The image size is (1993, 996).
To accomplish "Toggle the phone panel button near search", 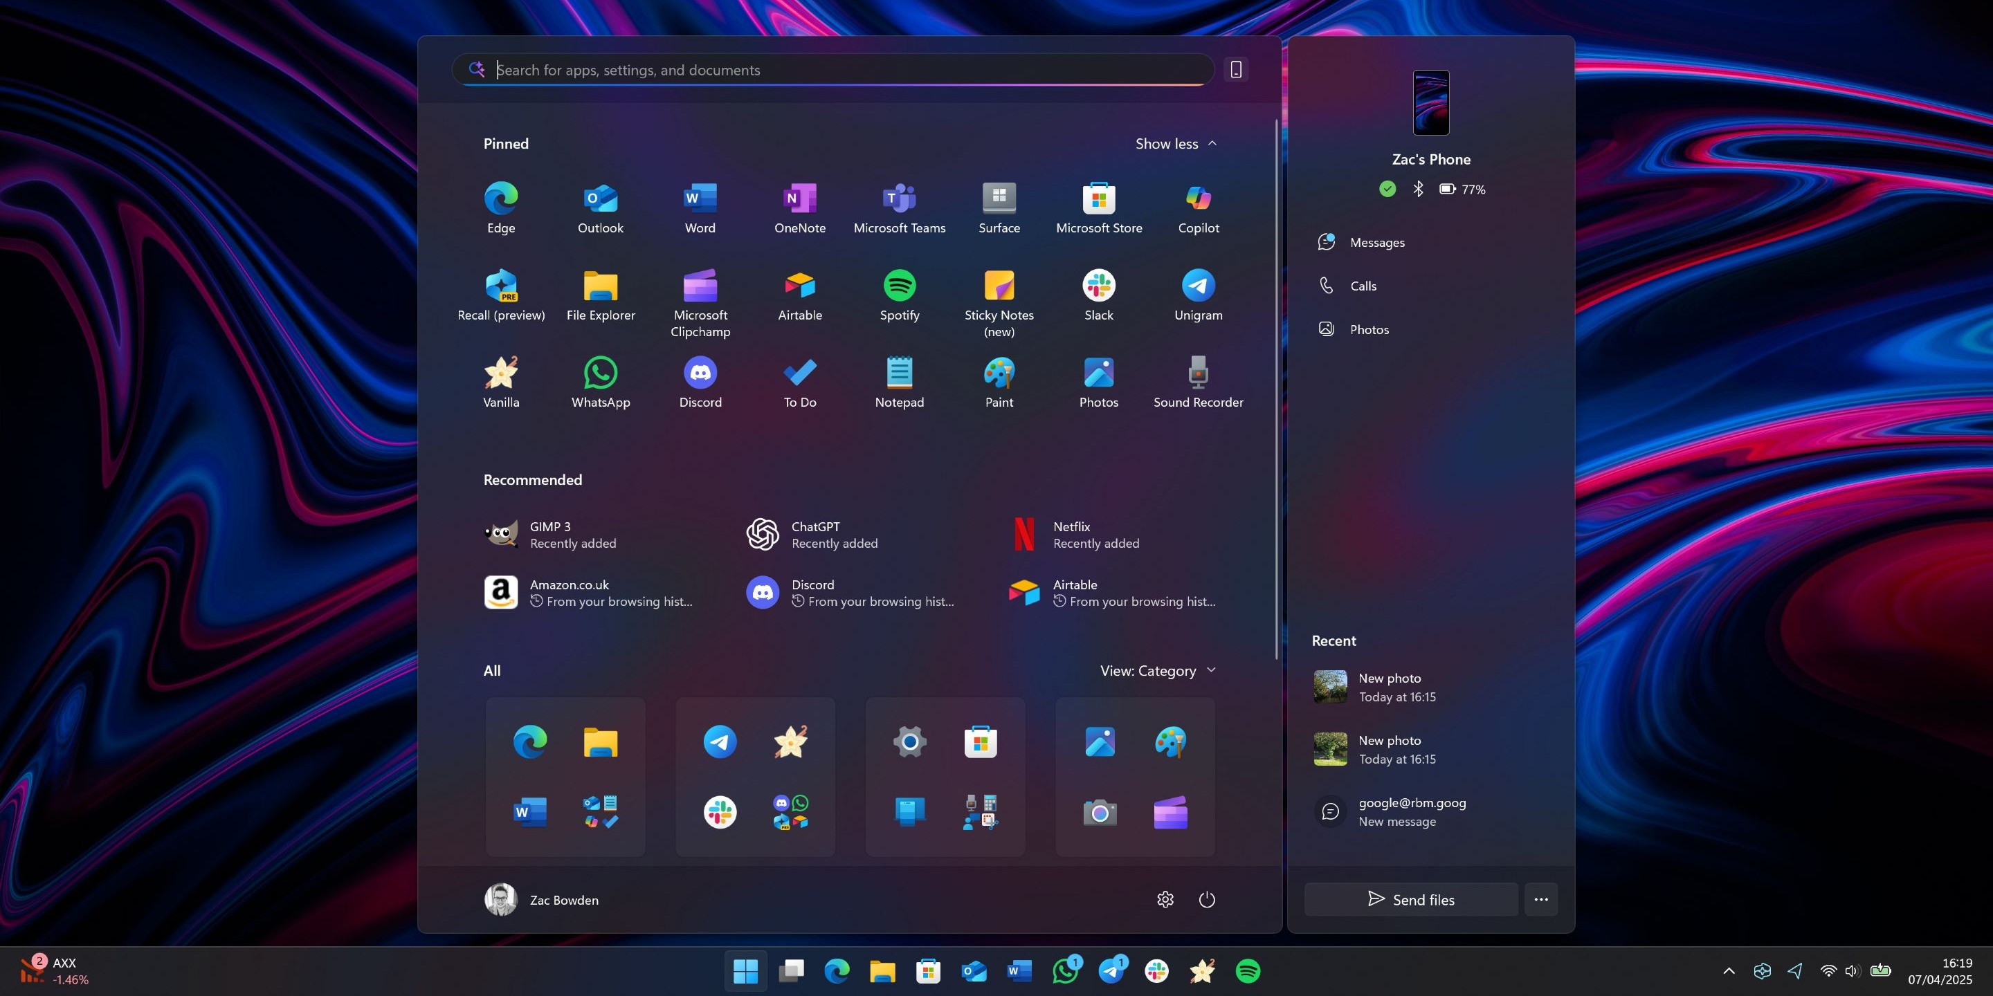I will pos(1235,70).
